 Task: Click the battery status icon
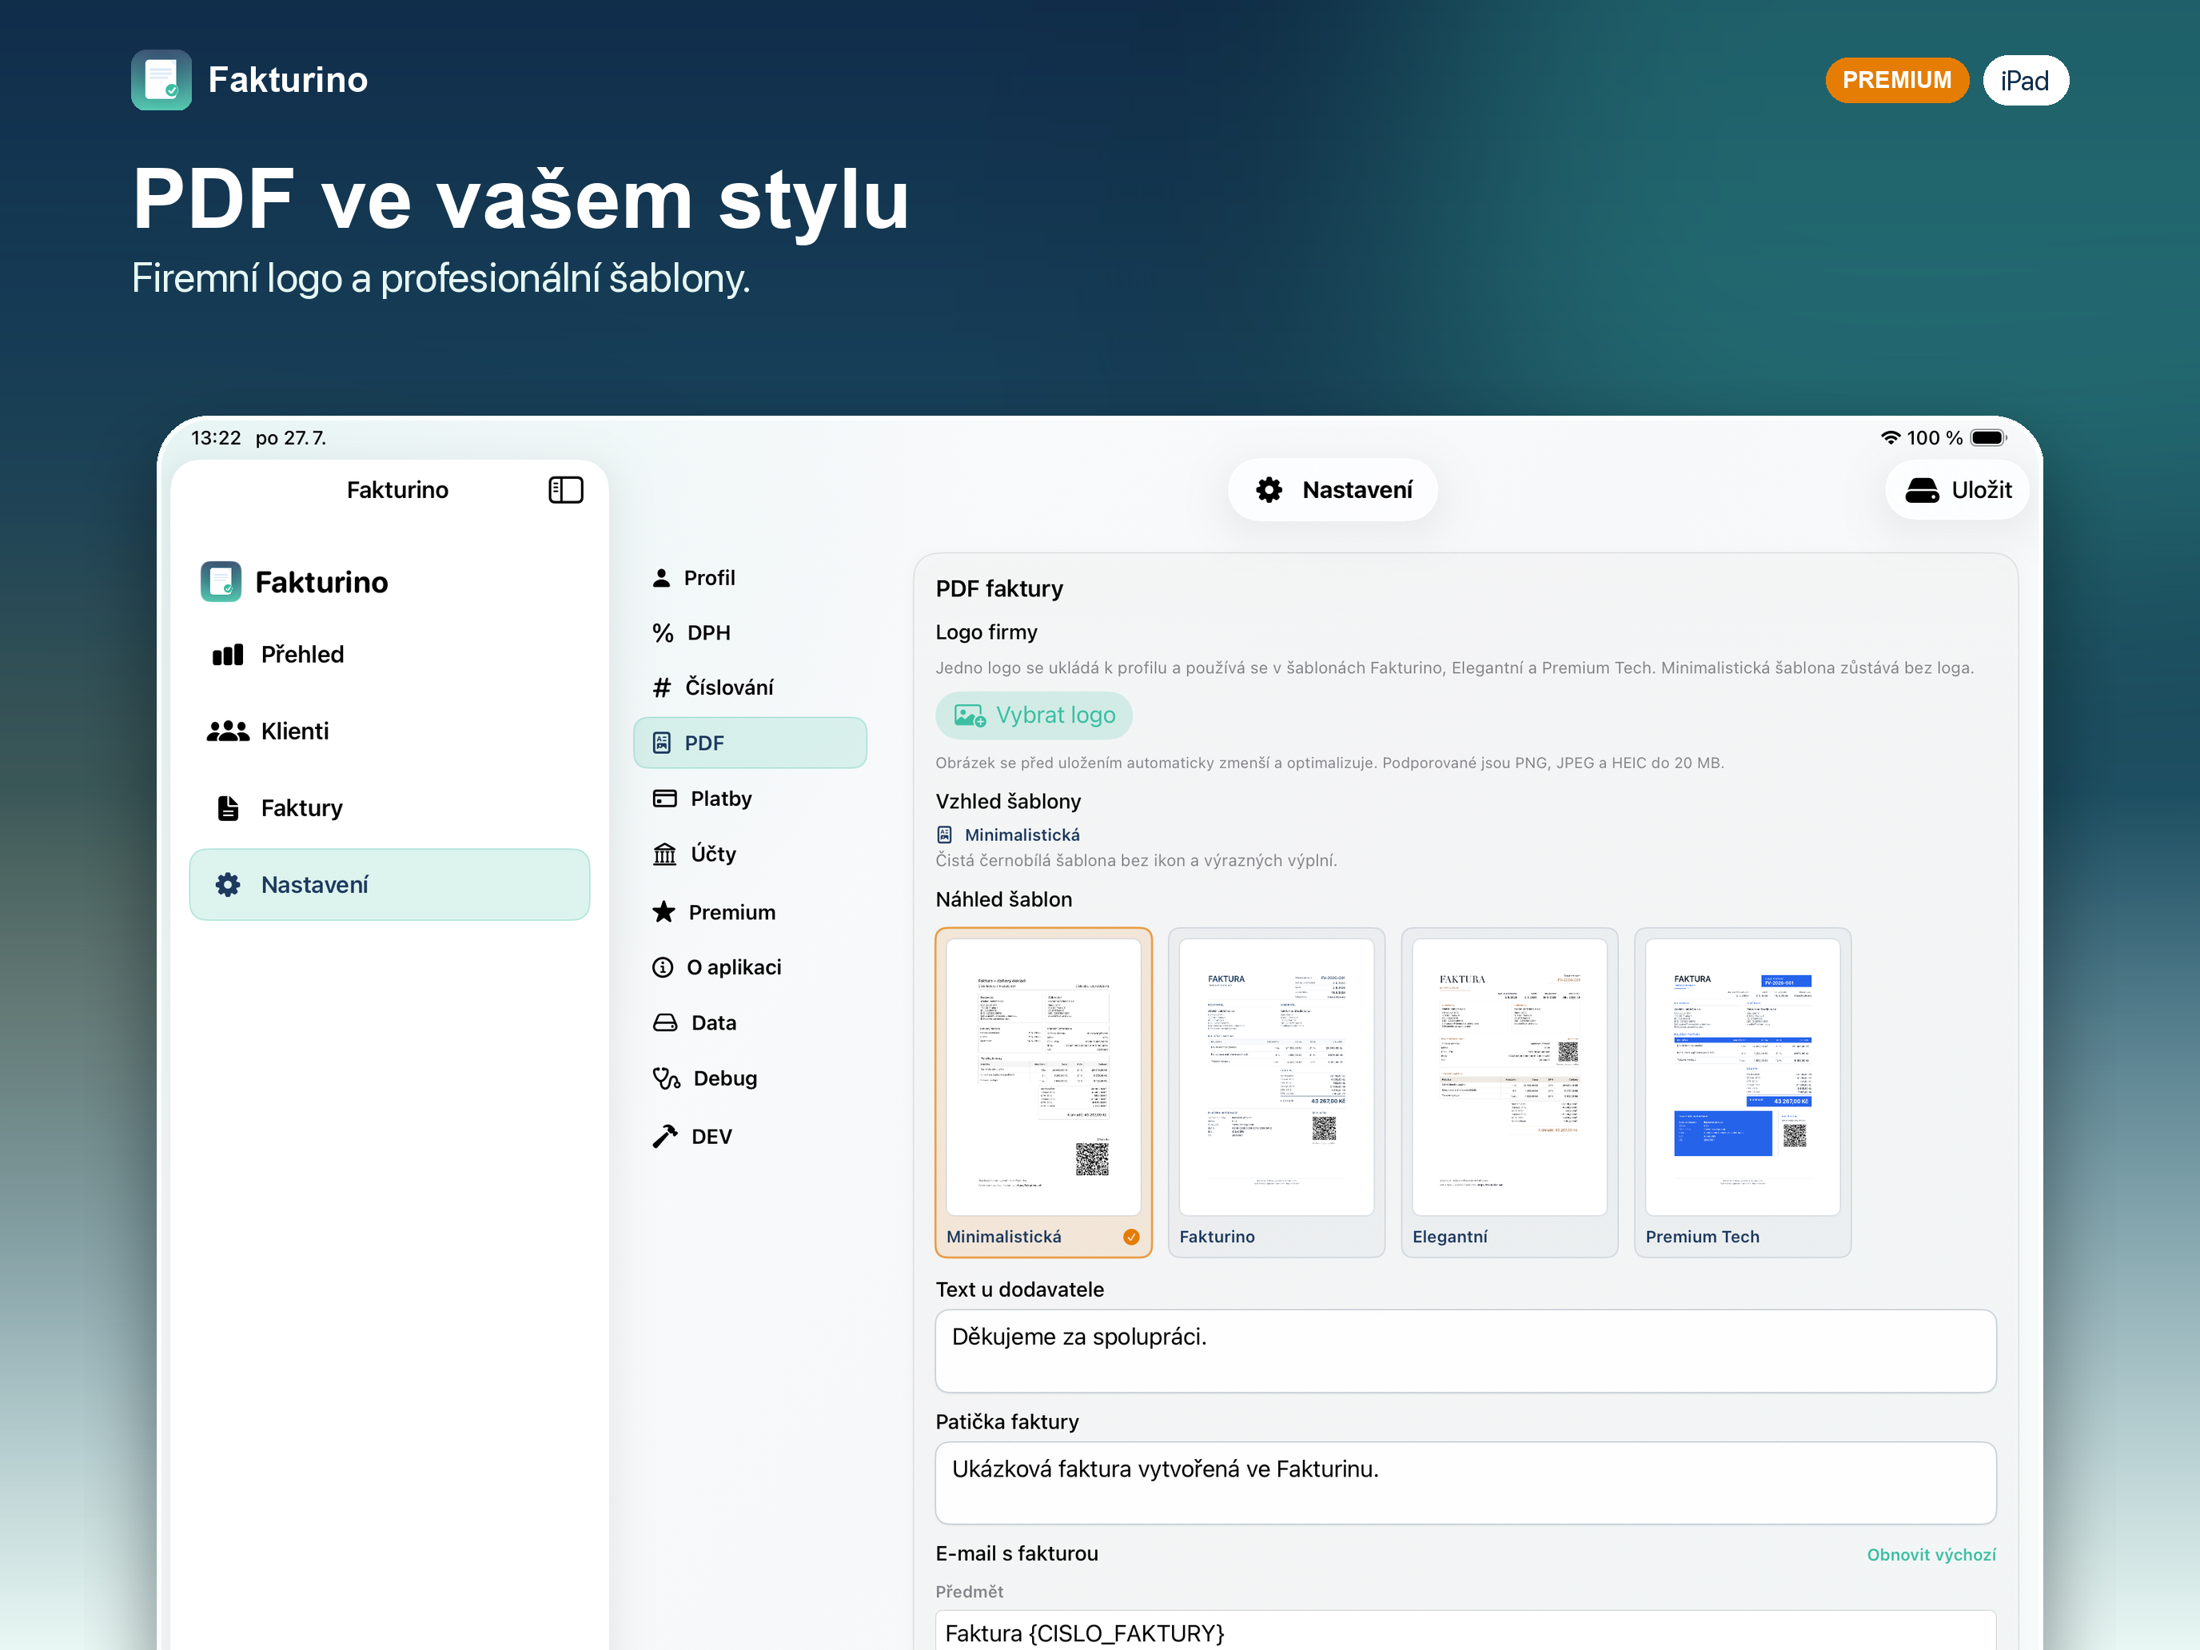pos(1989,437)
